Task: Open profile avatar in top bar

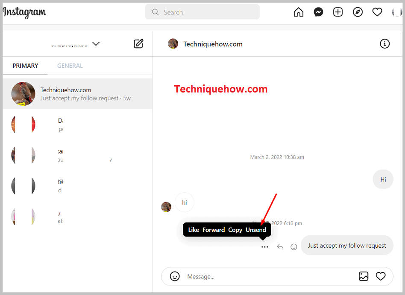Action: (397, 12)
